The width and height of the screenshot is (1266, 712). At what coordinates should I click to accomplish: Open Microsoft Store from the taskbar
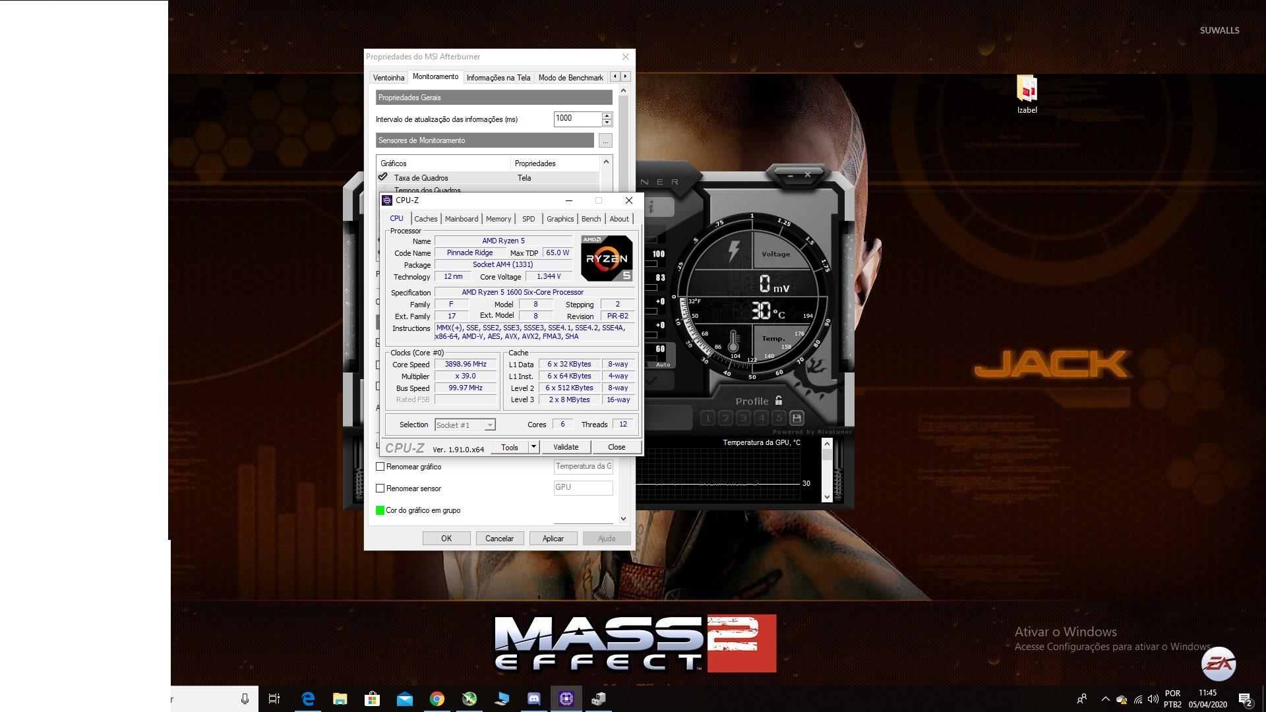[x=373, y=699]
